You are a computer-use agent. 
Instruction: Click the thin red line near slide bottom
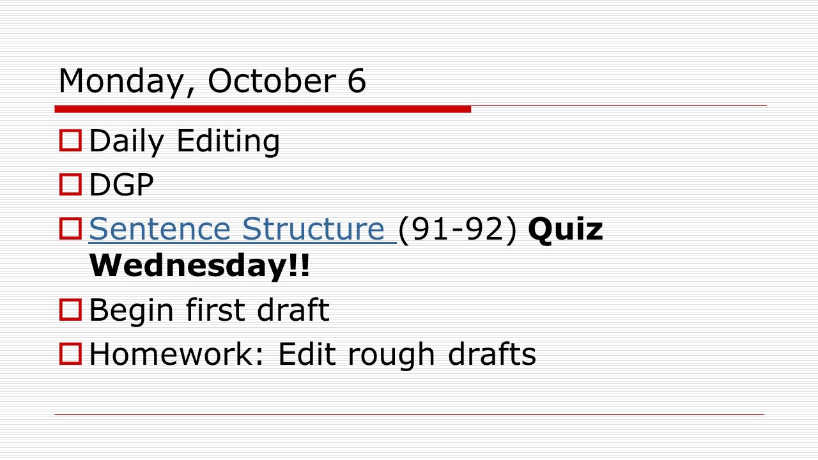coord(409,414)
